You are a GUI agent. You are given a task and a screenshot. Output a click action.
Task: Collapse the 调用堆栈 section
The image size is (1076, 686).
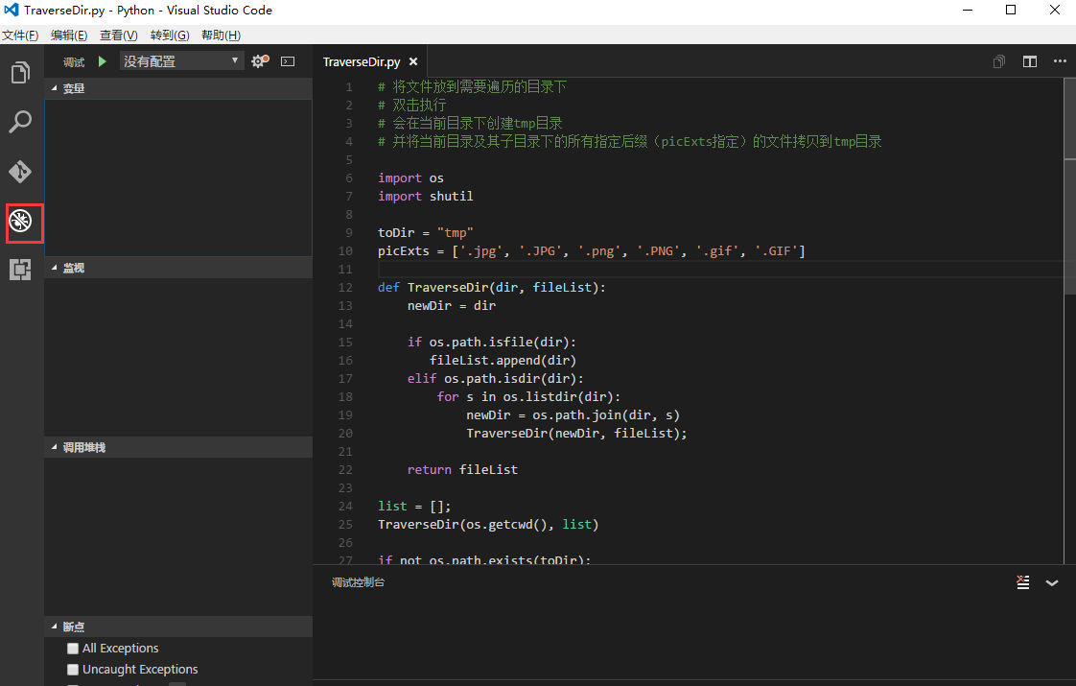178,447
